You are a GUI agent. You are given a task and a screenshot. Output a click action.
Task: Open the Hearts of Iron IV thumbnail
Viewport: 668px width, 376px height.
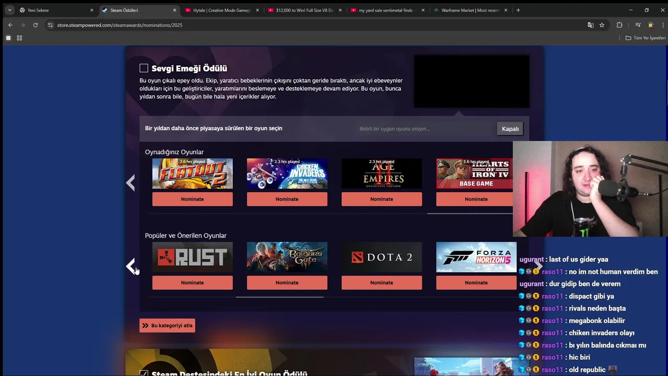click(475, 173)
